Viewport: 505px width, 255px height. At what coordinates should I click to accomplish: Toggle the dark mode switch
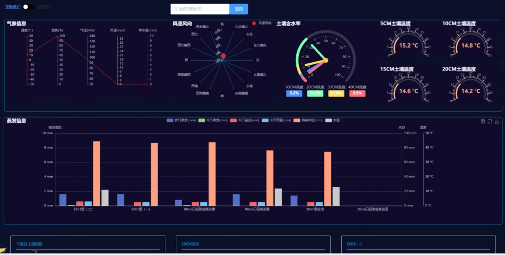[x=28, y=7]
